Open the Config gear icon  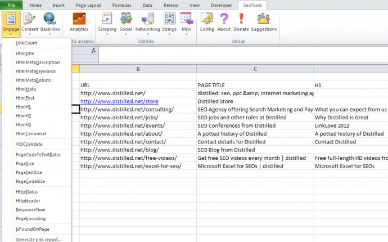tap(207, 19)
